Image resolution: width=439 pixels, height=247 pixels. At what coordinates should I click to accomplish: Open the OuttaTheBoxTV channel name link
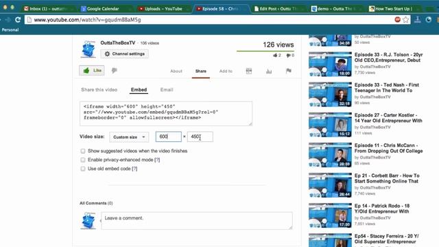[118, 43]
